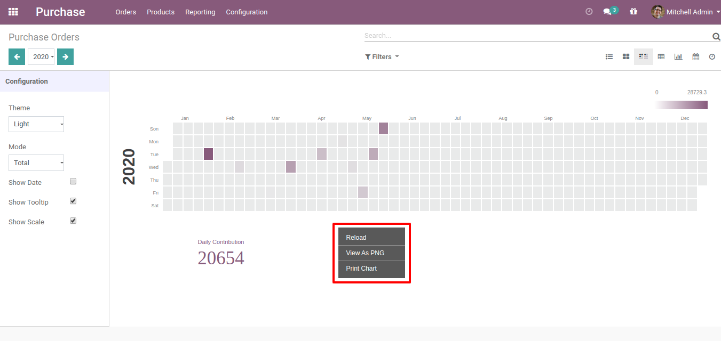Switch to calendar view icon

(x=696, y=56)
